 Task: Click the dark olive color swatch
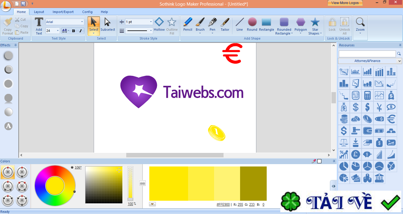[253, 184]
